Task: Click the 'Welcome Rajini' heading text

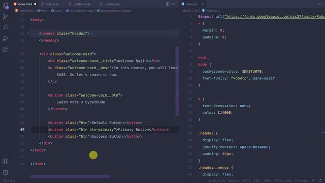Action: [x=134, y=61]
